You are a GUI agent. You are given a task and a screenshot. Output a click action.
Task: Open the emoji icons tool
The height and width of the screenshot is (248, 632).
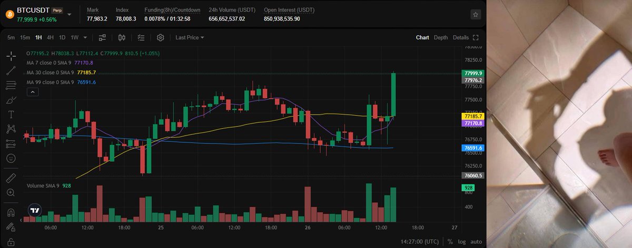coord(11,158)
